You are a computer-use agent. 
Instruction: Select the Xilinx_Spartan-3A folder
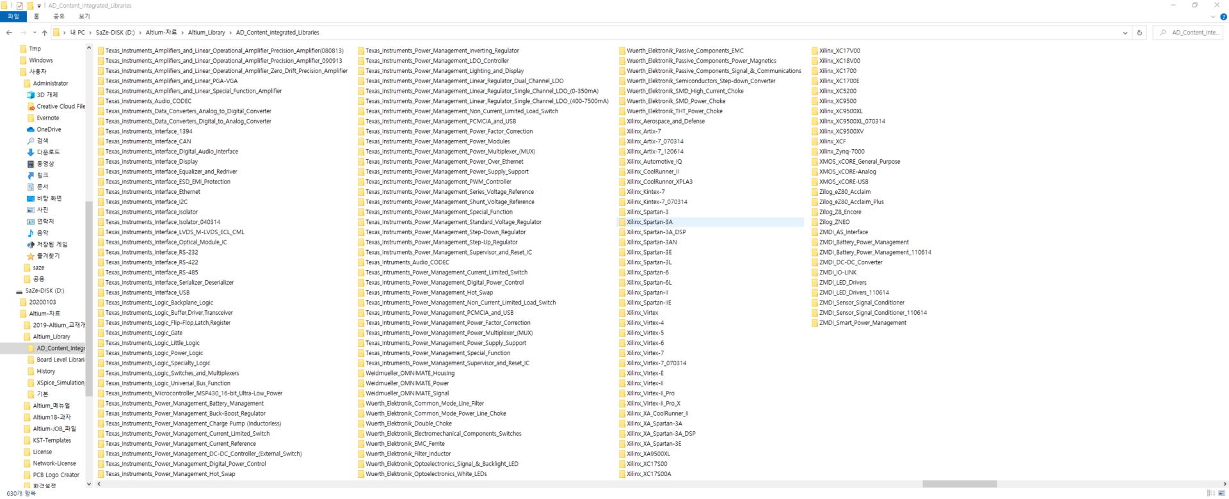coord(711,222)
